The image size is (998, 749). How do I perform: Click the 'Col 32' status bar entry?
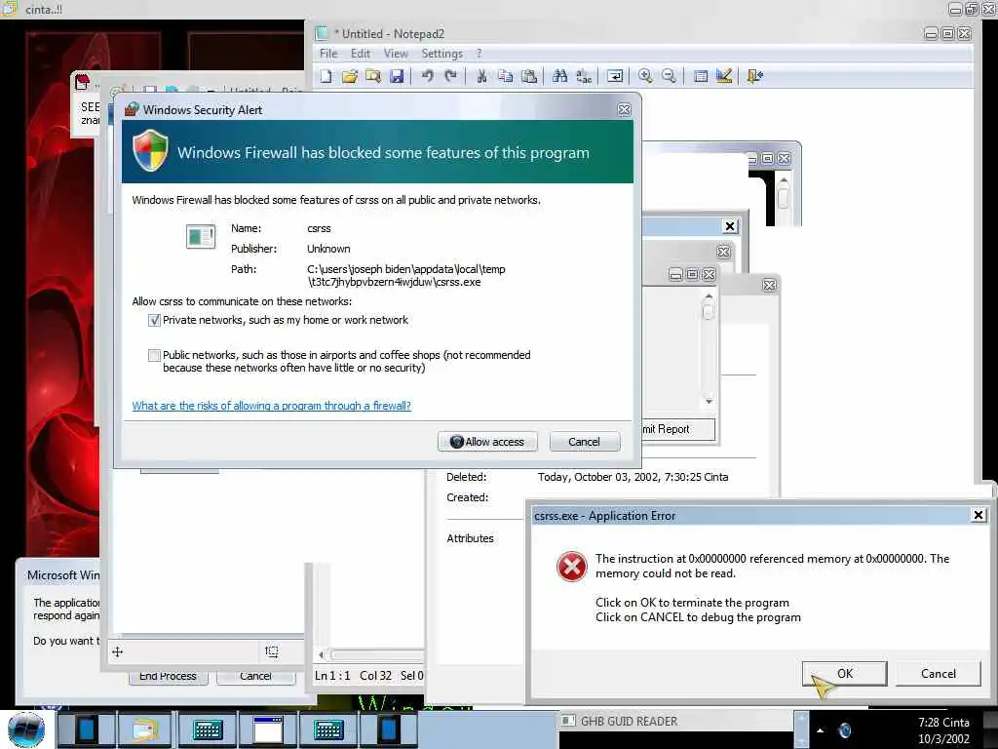coord(375,675)
